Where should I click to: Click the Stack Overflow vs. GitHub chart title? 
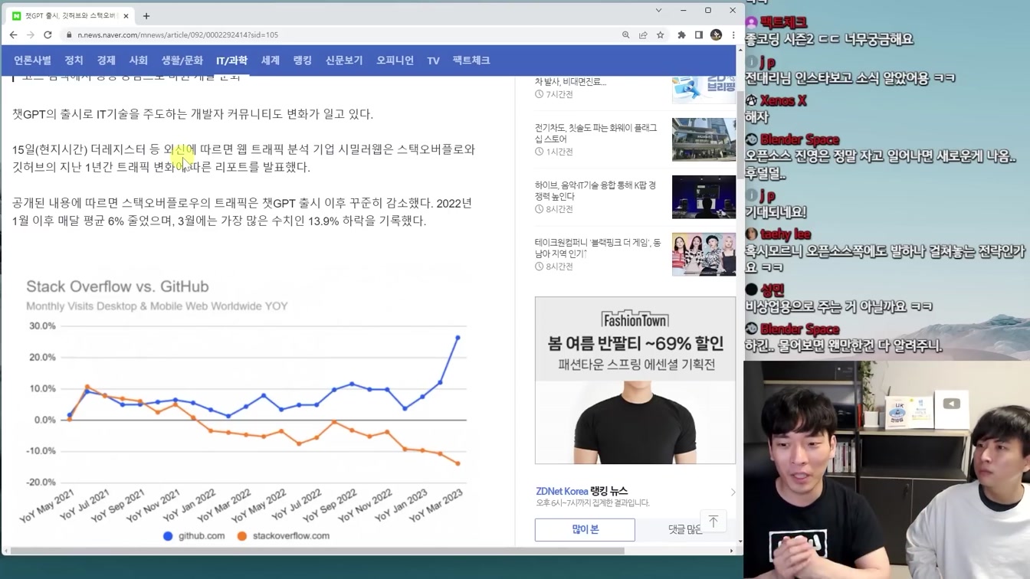(x=117, y=286)
